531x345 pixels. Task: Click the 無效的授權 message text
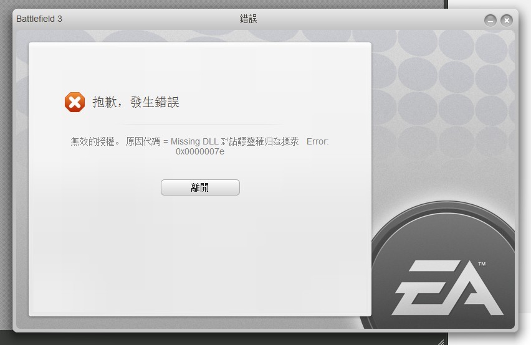[92, 141]
